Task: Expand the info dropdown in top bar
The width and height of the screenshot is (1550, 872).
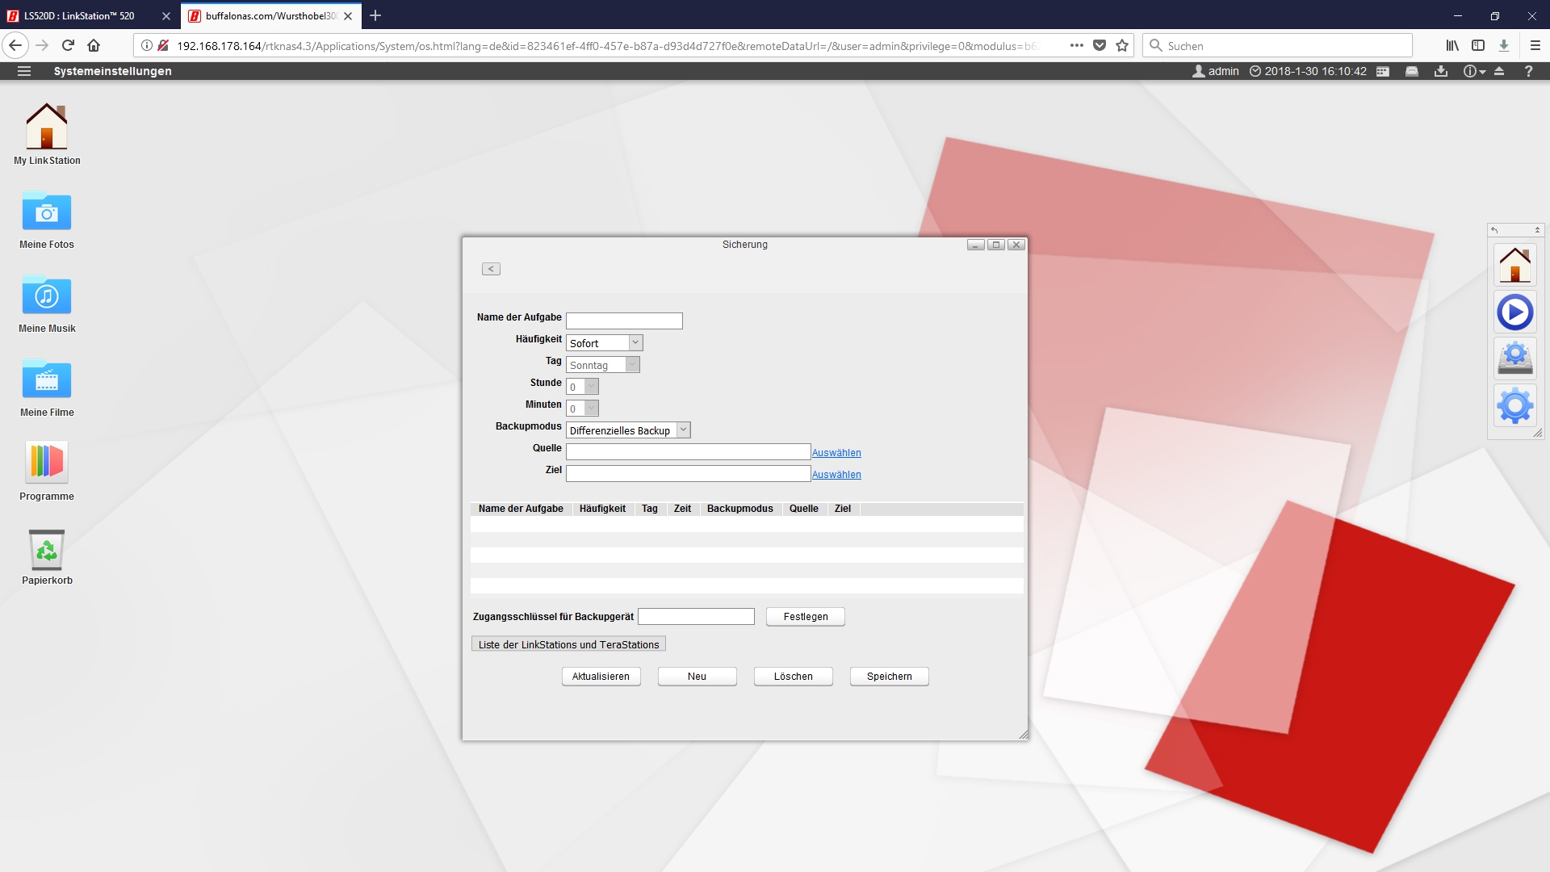Action: click(1474, 71)
